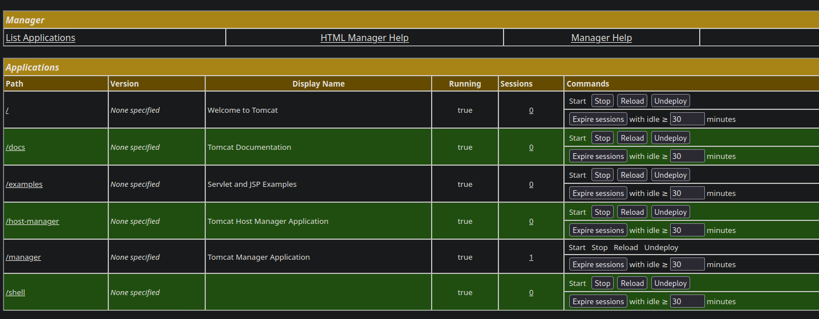Viewport: 819px width, 319px height.
Task: Open the /manager path link
Action: tap(23, 257)
